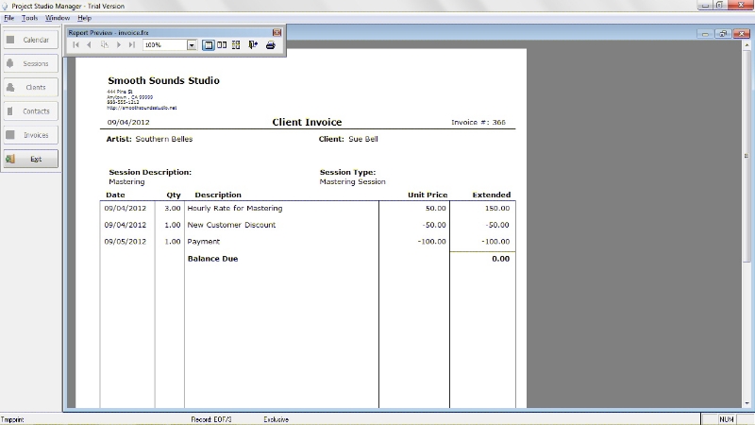
Task: Switch to two-page view mode
Action: (x=222, y=45)
